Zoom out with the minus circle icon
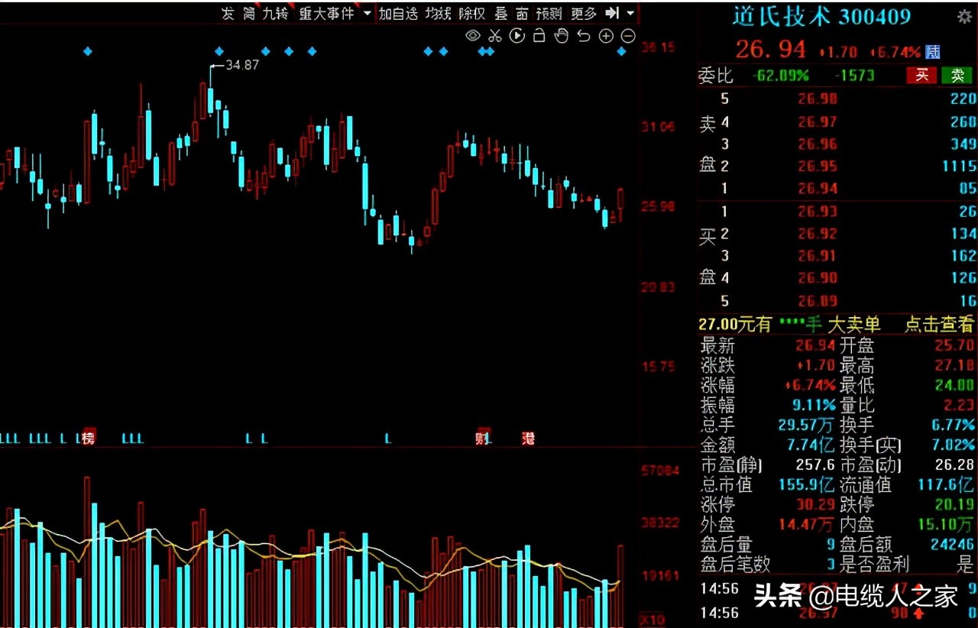This screenshot has width=978, height=628. click(628, 35)
